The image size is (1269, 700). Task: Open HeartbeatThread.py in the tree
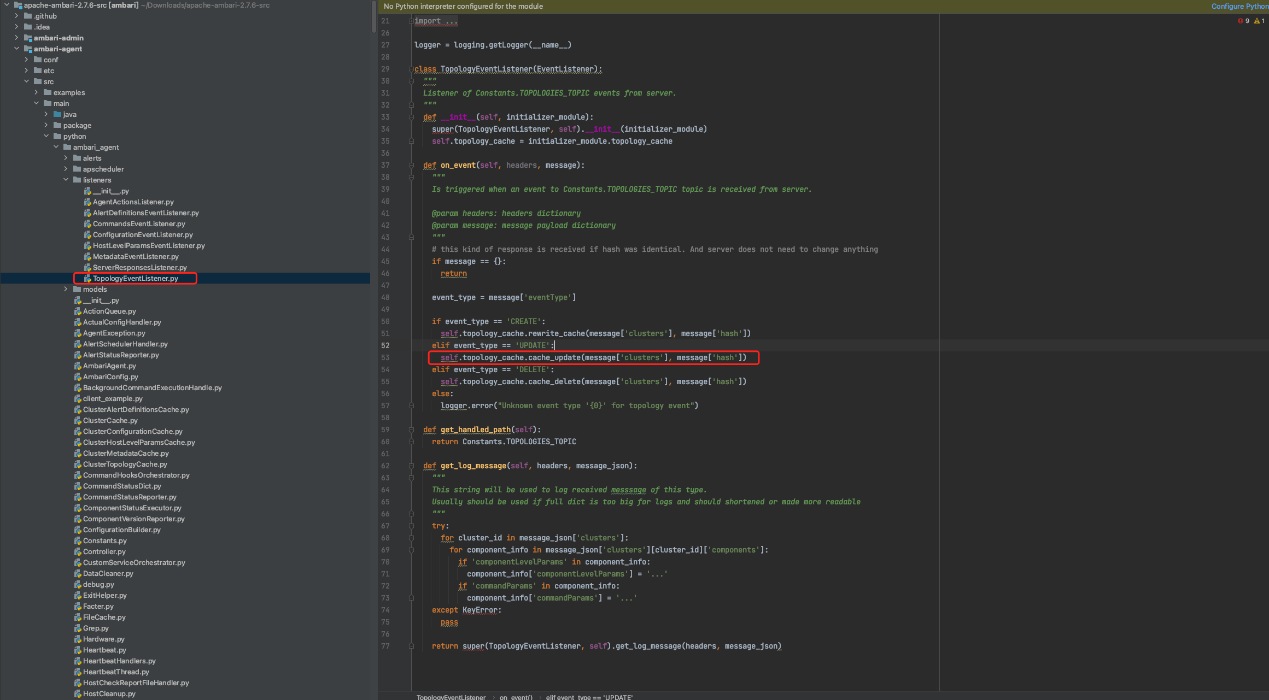click(116, 672)
